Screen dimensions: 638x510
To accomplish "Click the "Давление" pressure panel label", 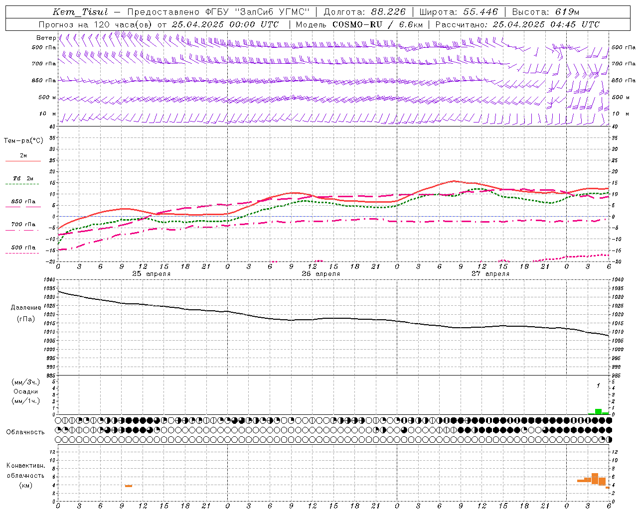I will (26, 308).
